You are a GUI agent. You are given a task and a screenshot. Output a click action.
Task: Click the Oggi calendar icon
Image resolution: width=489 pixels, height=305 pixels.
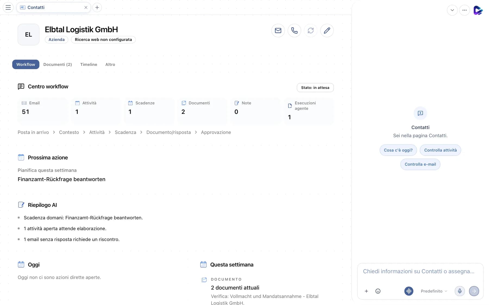tap(21, 264)
